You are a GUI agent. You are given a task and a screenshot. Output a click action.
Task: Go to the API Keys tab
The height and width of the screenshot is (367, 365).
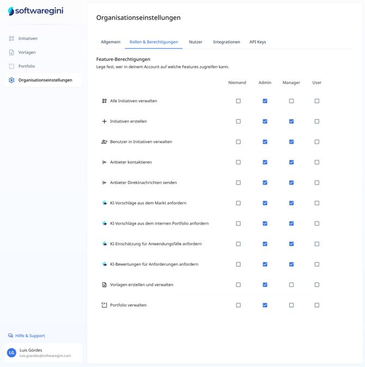258,42
